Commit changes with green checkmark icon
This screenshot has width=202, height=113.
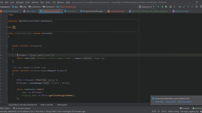pyautogui.click(x=188, y=7)
